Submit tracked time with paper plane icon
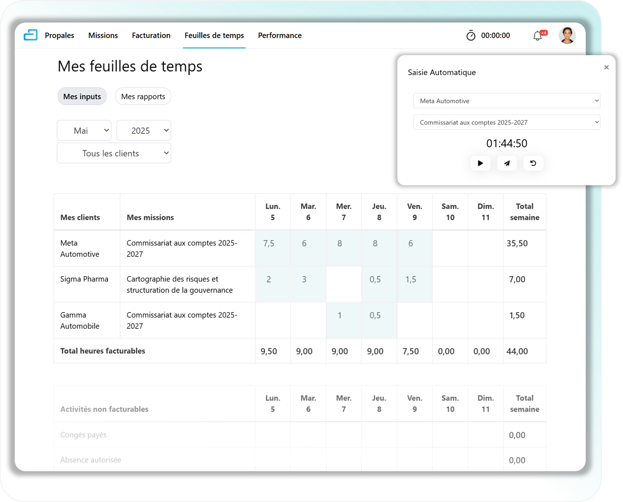 pos(507,163)
